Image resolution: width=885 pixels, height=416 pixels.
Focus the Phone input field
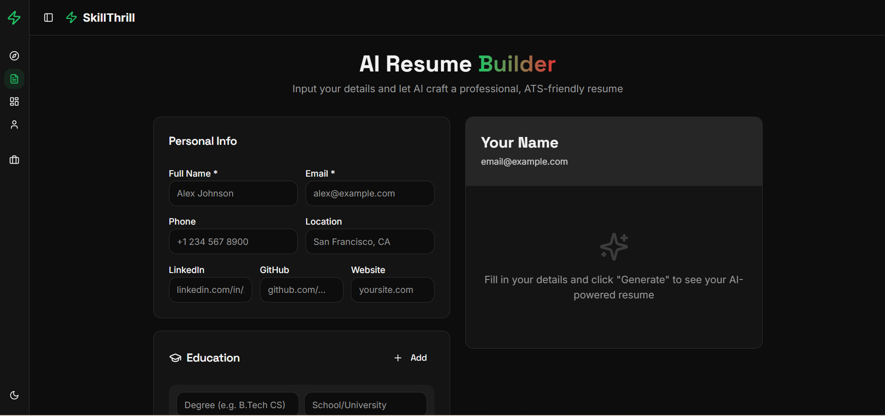pyautogui.click(x=233, y=242)
